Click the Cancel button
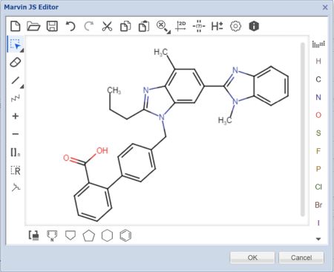334x272 pixels. pyautogui.click(x=301, y=258)
